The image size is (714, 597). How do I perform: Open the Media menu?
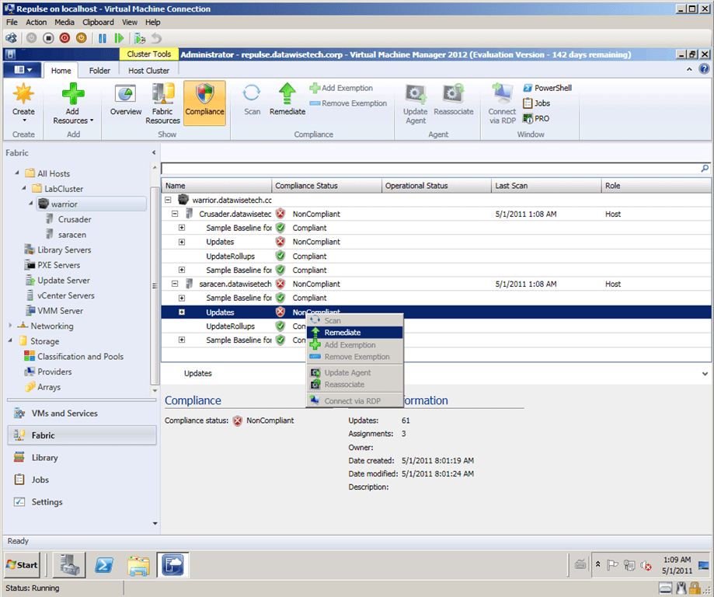point(64,23)
